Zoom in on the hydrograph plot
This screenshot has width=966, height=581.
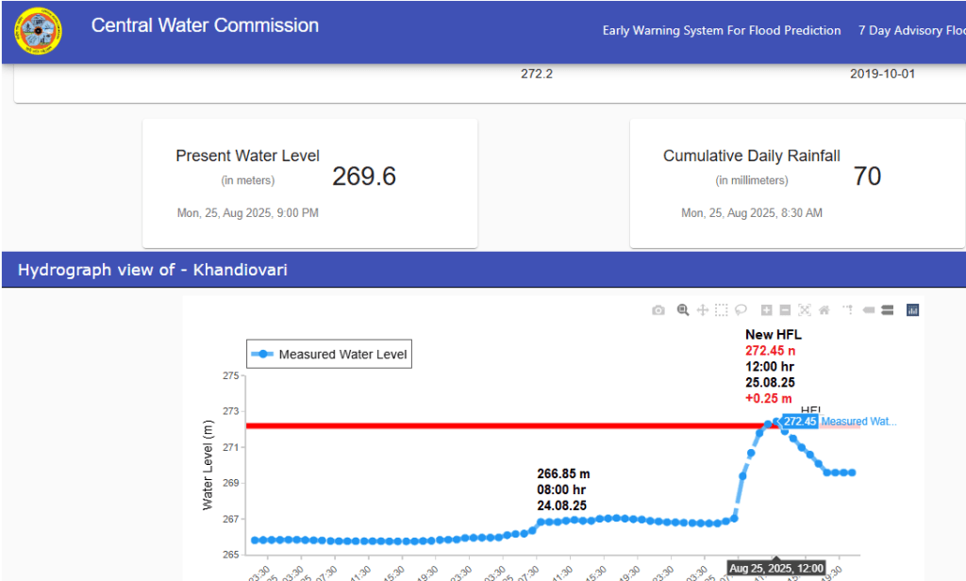click(766, 310)
